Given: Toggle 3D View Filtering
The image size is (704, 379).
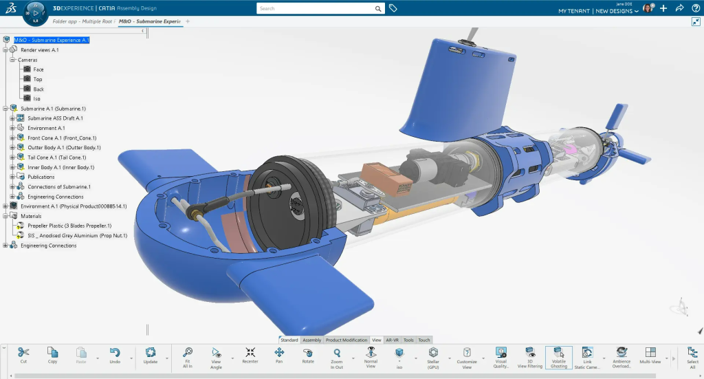Looking at the screenshot, I should [x=529, y=355].
